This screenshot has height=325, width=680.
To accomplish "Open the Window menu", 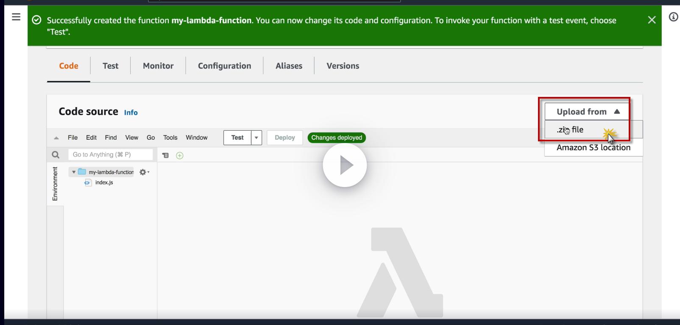I will pyautogui.click(x=197, y=138).
